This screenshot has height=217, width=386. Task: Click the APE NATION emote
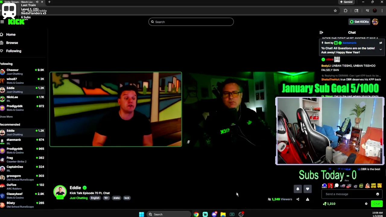(x=373, y=186)
